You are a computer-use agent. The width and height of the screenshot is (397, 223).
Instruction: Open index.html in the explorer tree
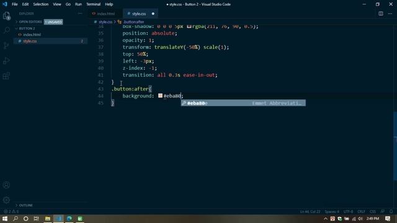click(x=32, y=35)
